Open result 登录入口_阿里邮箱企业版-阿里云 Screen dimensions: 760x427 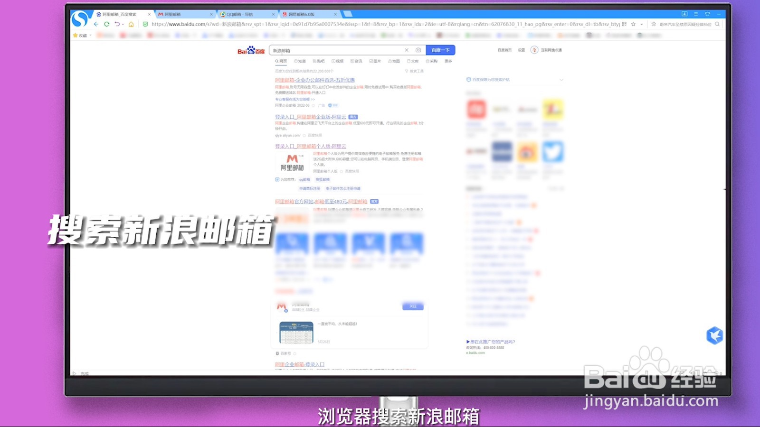311,117
